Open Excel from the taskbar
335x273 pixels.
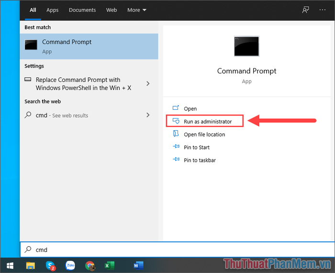[110, 265]
